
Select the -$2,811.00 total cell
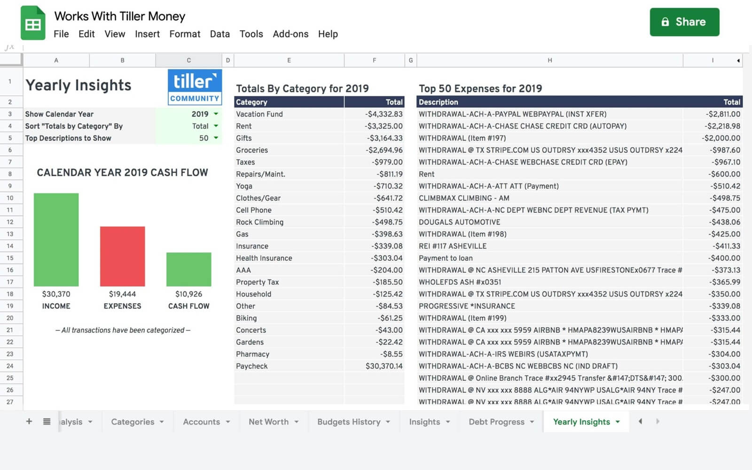713,114
